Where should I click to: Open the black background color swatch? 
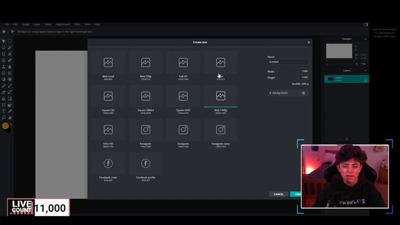click(x=9, y=130)
